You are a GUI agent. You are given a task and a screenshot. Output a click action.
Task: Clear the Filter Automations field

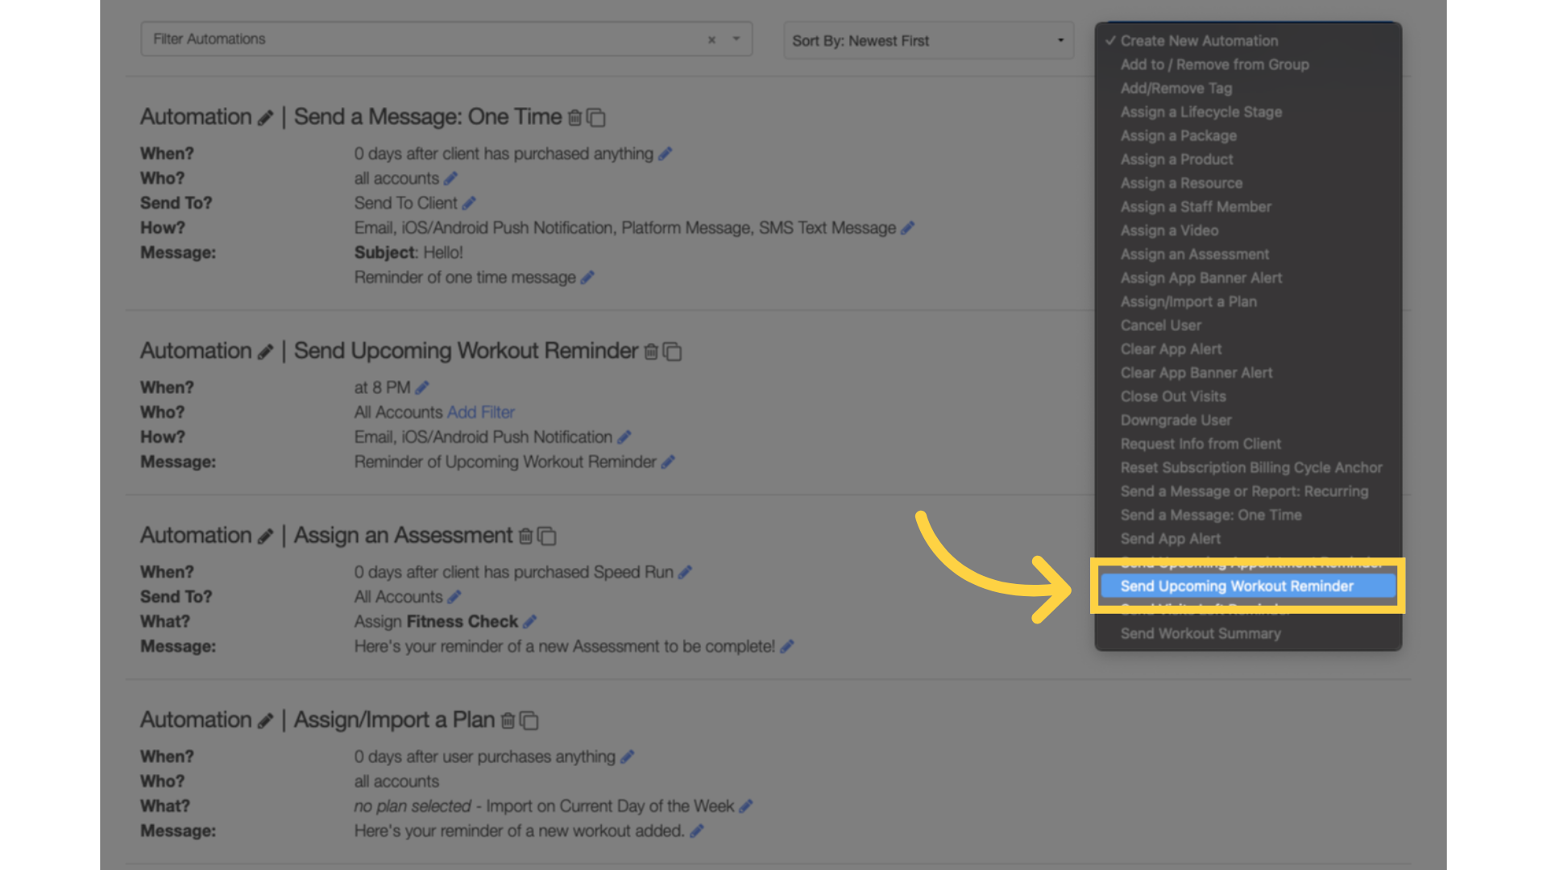point(711,39)
